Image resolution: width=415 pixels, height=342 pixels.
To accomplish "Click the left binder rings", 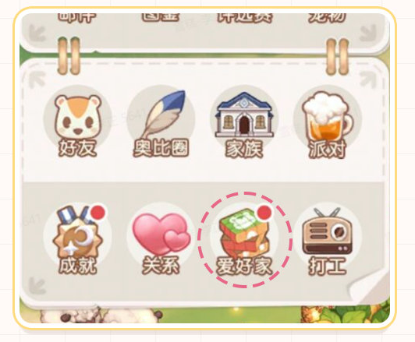I will [x=69, y=56].
